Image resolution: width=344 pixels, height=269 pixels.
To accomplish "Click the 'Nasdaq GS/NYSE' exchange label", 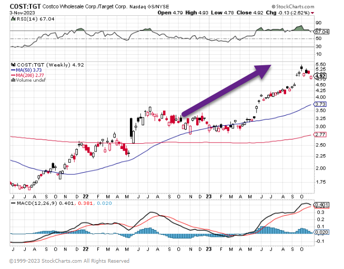I will (x=149, y=7).
